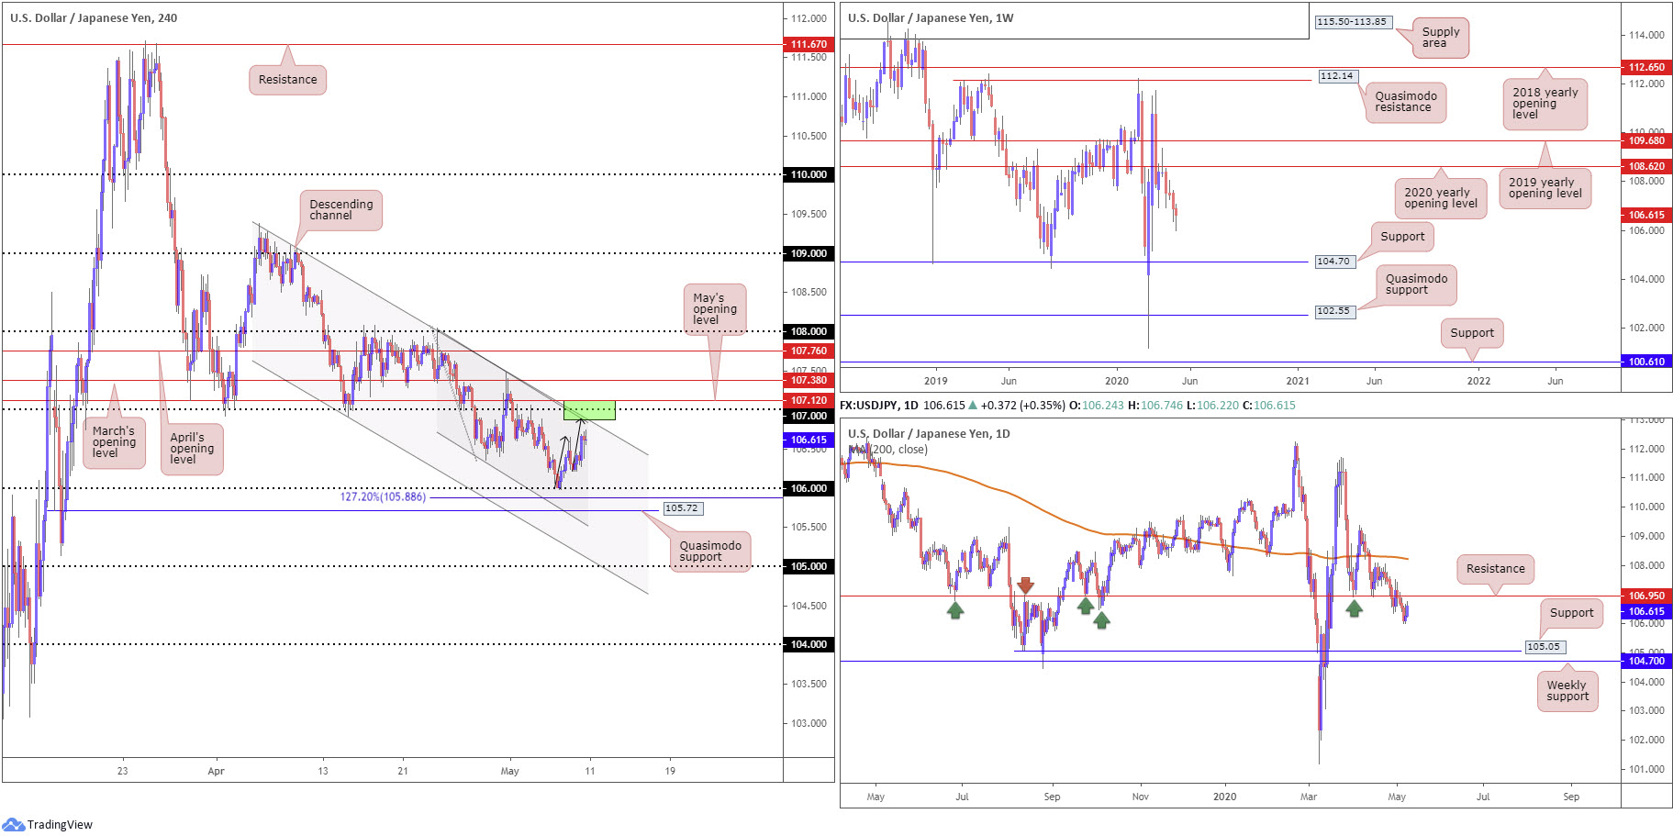Viewport: 1673px width, 836px height.
Task: Select the Weekly support callout
Action: [x=1567, y=691]
